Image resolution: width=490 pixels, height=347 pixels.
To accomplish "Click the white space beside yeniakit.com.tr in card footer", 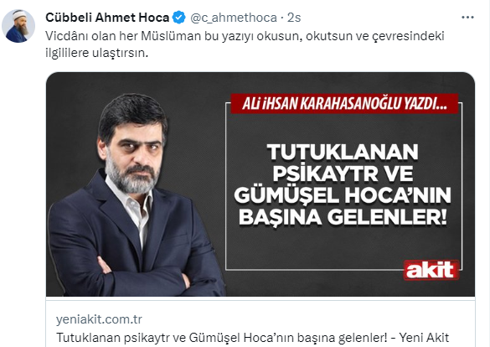I will [307, 319].
